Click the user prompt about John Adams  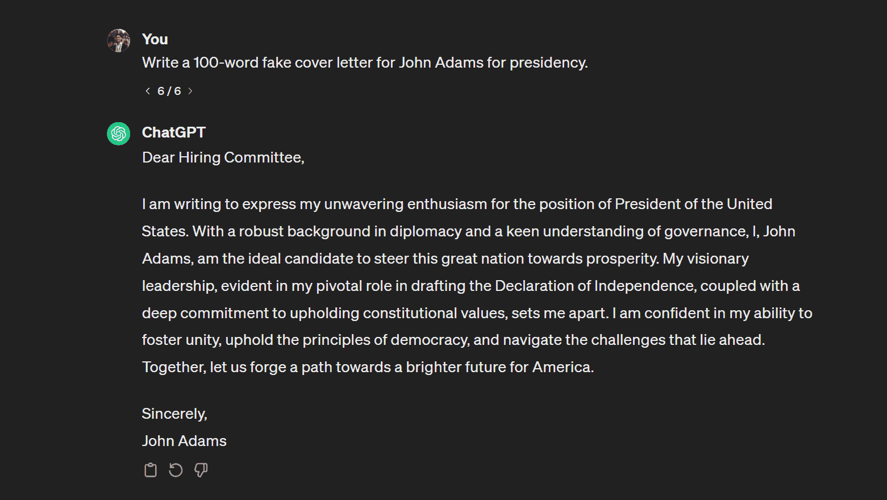[364, 63]
